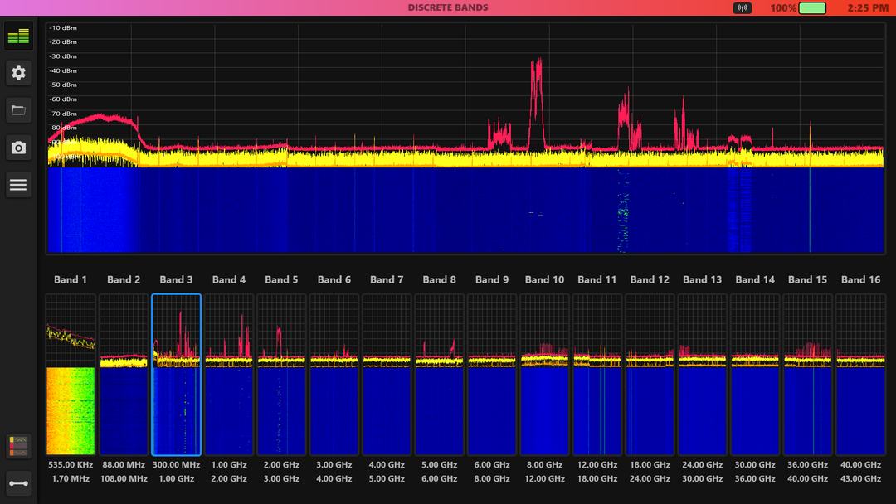Click the 36.00 GHz range label

click(808, 465)
